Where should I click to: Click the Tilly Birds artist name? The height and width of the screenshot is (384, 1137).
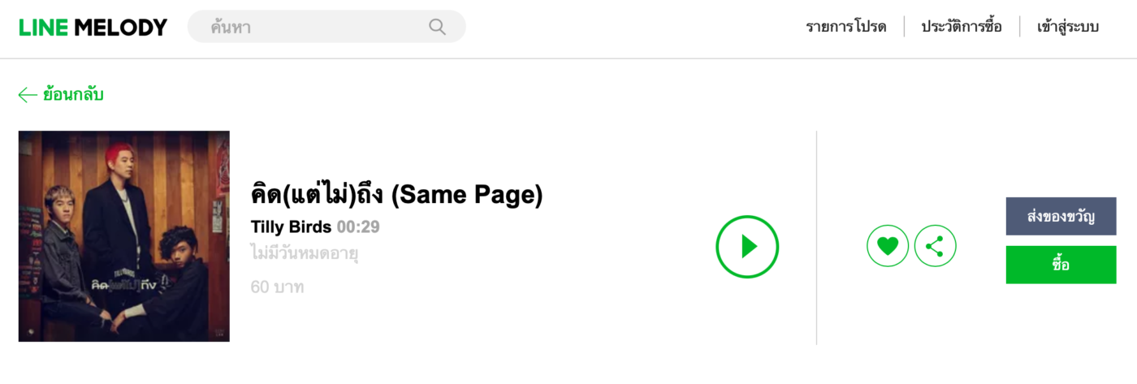(x=291, y=227)
